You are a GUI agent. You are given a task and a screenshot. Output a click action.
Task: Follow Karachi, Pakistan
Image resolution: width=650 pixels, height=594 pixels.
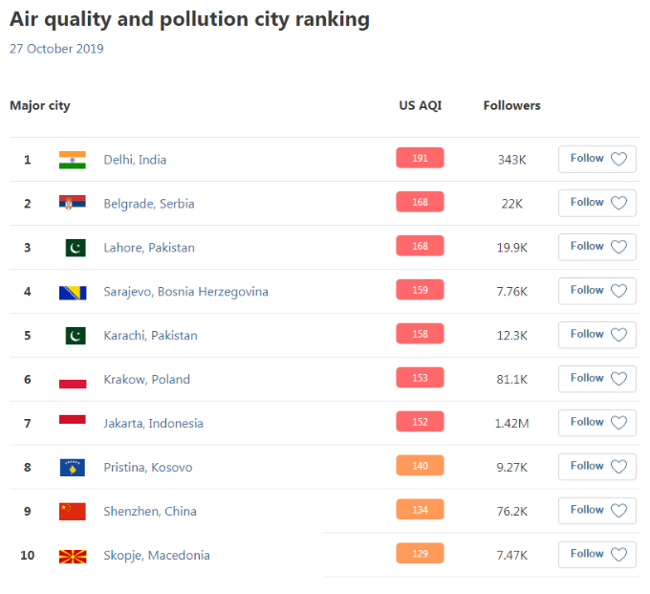tap(596, 335)
